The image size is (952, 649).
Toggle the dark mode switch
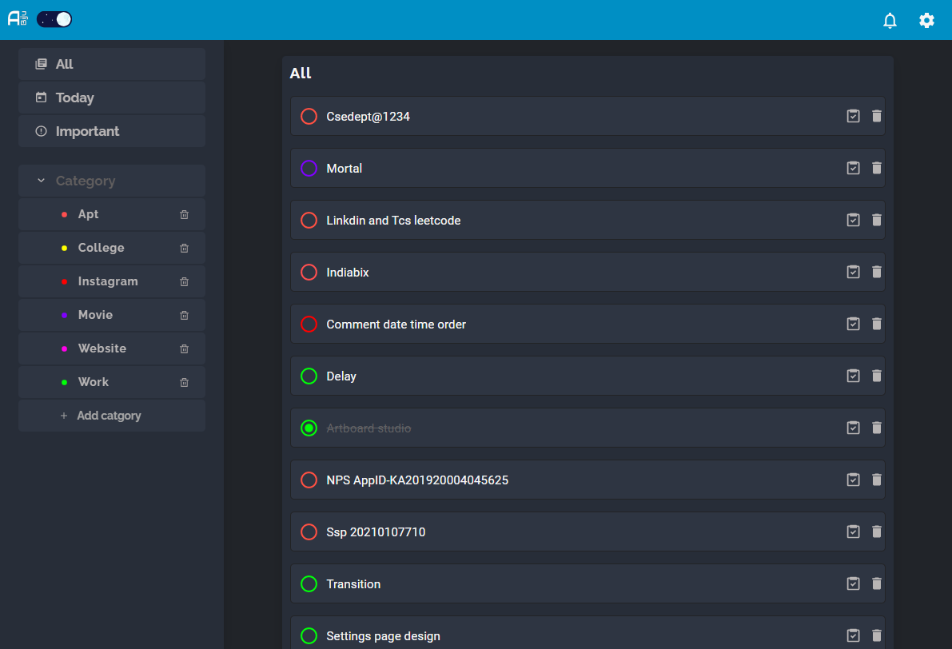54,18
